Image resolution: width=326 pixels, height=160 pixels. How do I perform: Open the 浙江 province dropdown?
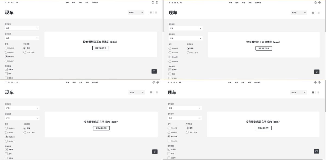(185, 108)
